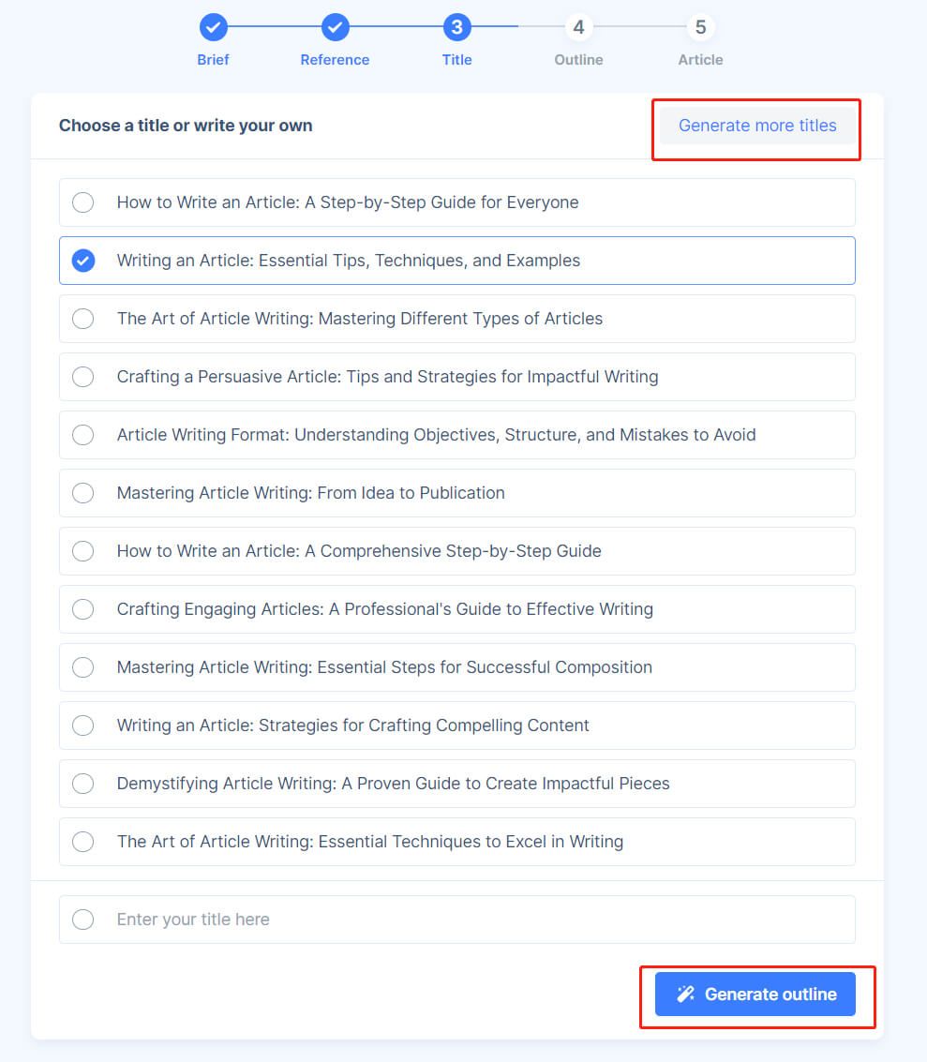Click Generate more titles button

[x=757, y=126]
